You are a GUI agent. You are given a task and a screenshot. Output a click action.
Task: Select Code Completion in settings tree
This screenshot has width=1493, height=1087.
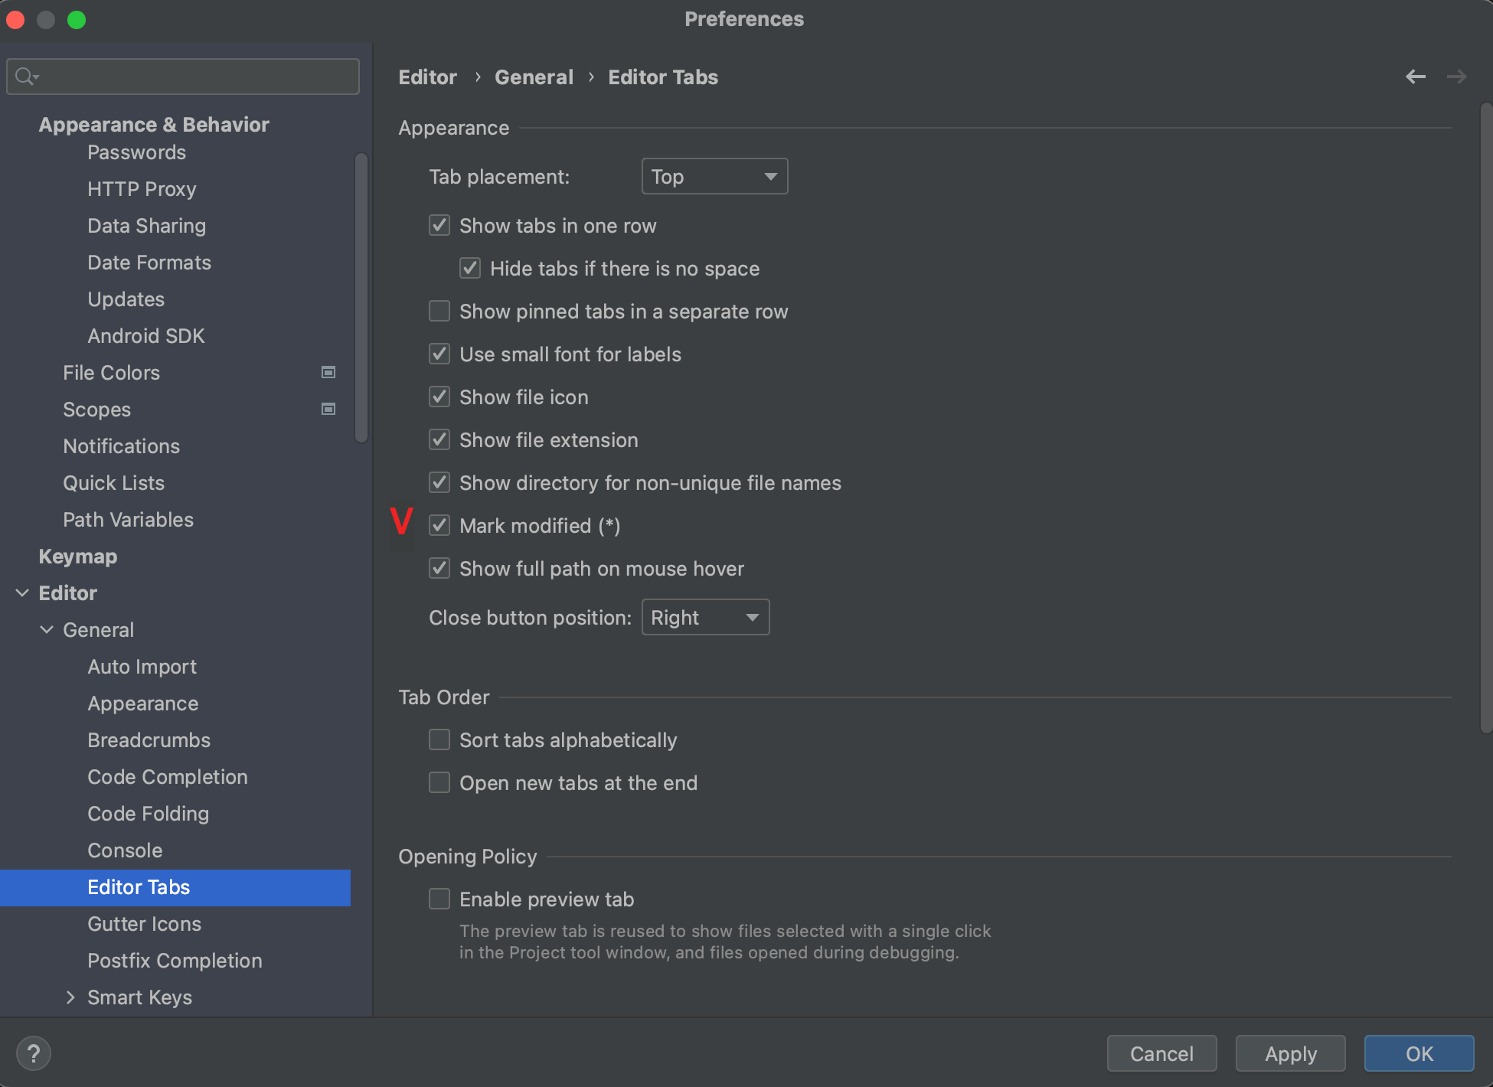click(167, 777)
